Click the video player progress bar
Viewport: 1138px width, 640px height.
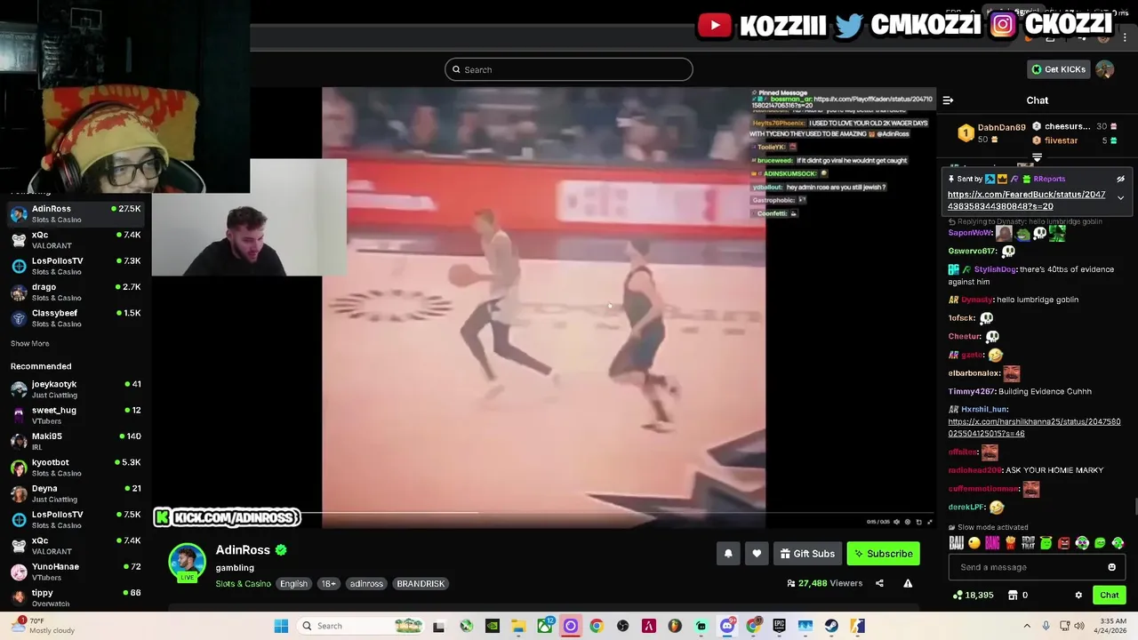point(544,512)
